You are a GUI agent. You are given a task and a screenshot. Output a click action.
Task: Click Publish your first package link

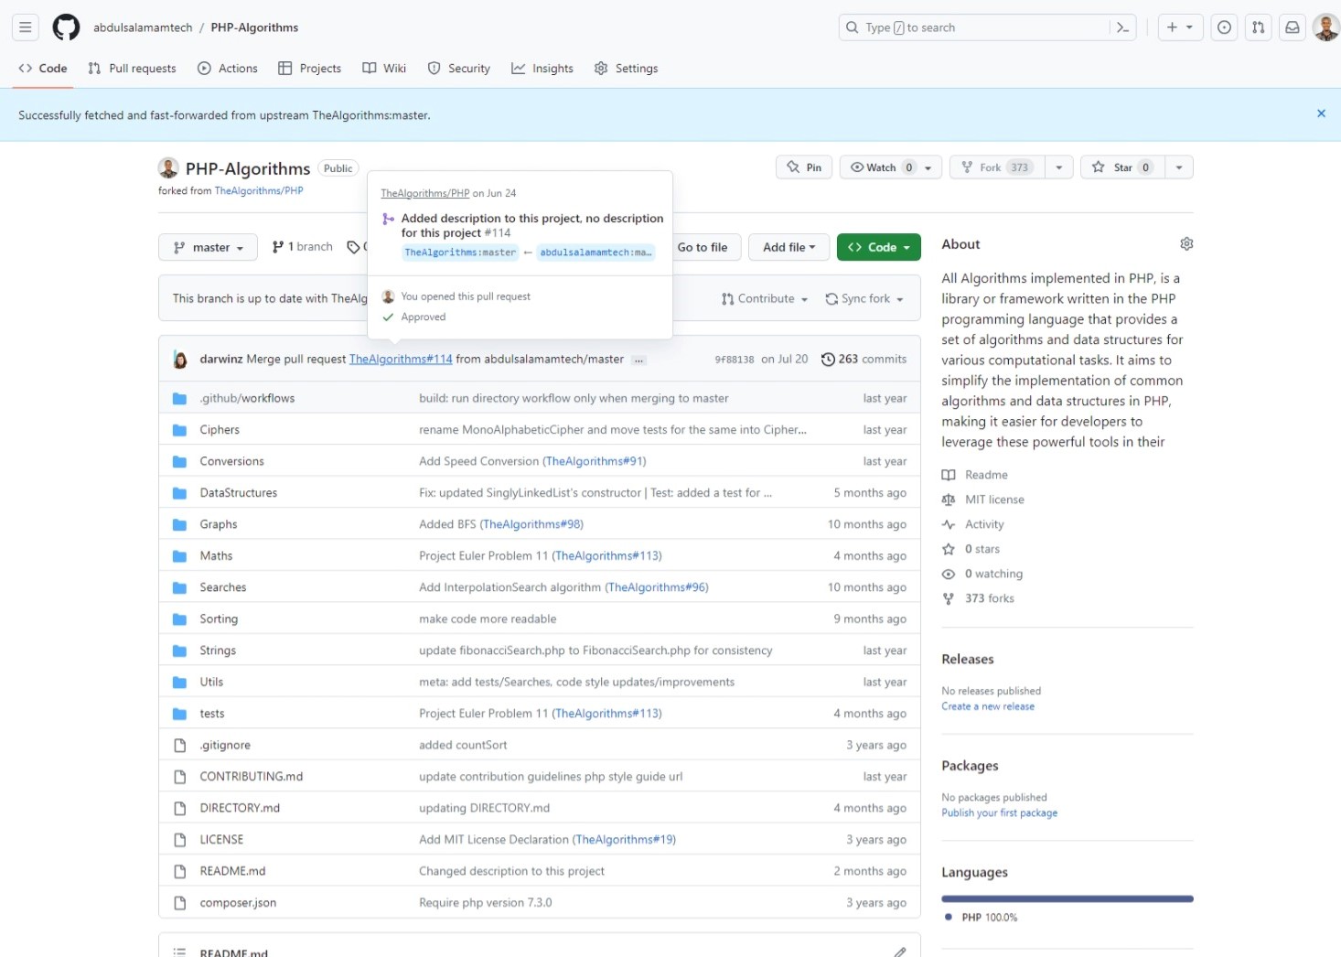pos(999,812)
